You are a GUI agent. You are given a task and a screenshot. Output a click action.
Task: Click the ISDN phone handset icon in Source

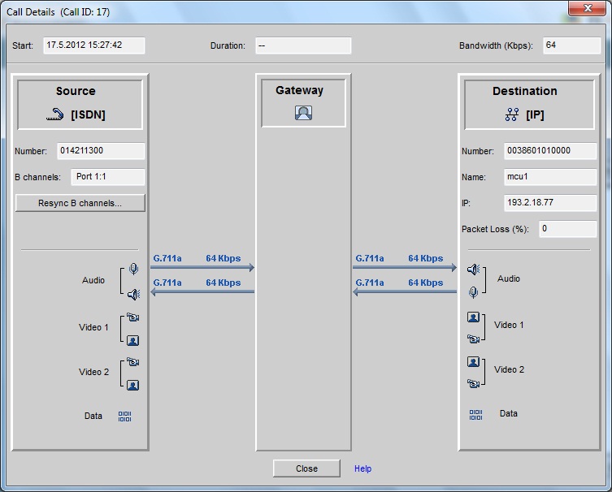click(54, 114)
